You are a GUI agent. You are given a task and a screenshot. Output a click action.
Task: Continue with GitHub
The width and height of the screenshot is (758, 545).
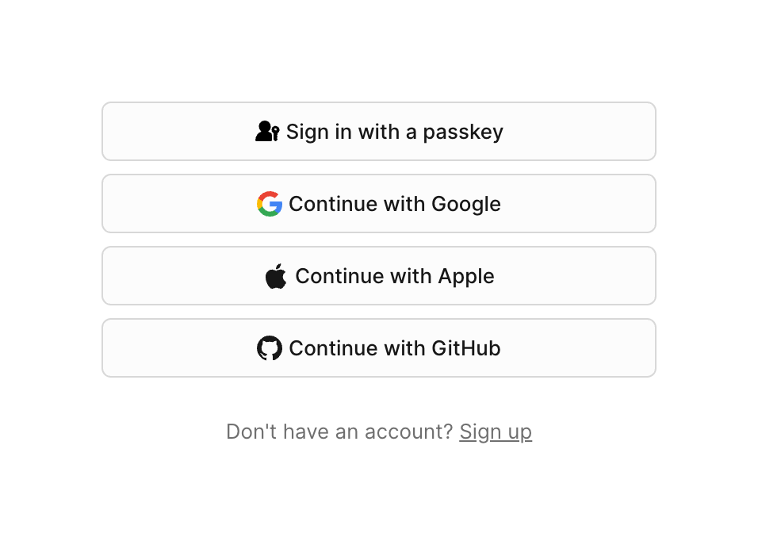pos(379,347)
